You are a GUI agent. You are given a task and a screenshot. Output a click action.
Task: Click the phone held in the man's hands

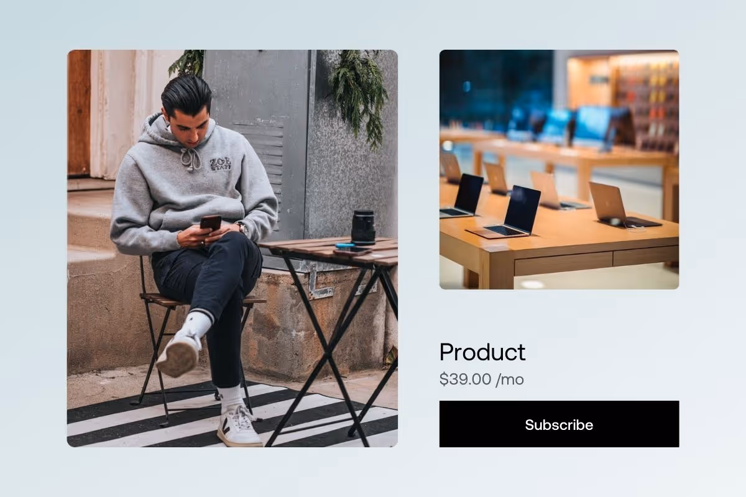point(210,222)
